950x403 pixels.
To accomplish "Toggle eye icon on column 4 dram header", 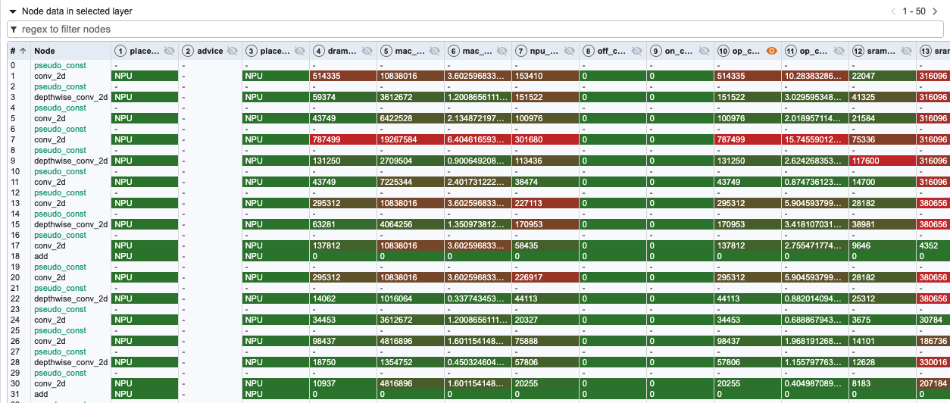I will [x=367, y=51].
